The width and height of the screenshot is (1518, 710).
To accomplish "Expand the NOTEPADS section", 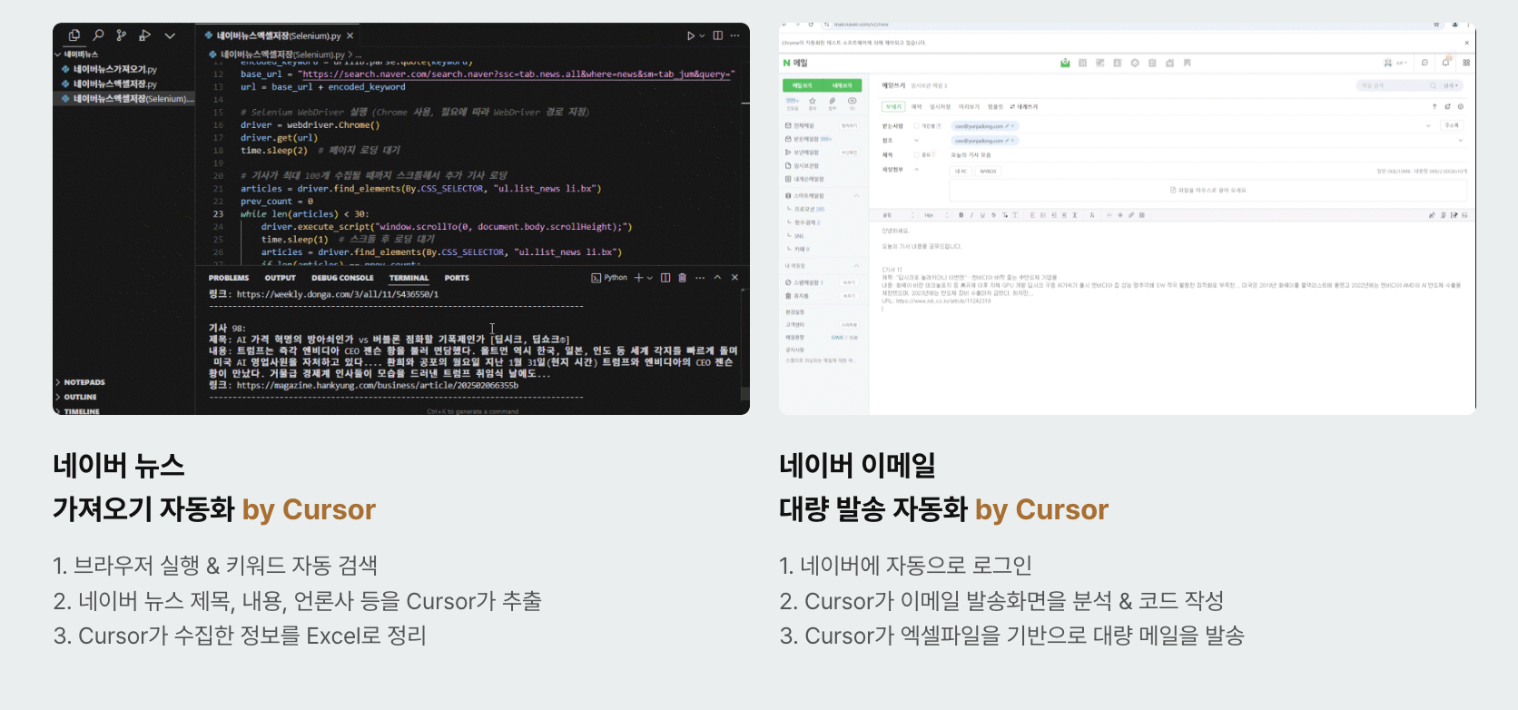I will tap(84, 382).
